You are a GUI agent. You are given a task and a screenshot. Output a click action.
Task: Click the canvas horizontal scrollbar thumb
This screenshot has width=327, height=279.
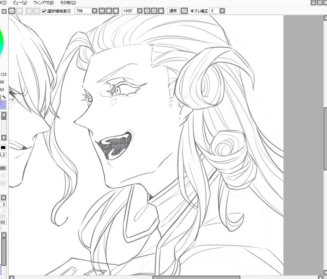[x=196, y=277]
